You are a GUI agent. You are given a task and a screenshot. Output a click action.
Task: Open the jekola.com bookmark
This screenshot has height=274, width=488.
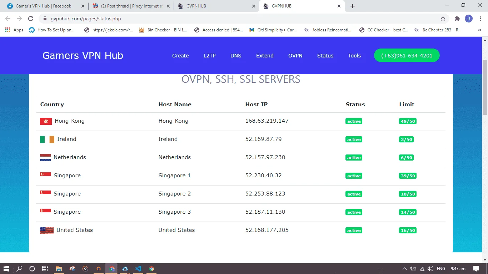click(109, 30)
